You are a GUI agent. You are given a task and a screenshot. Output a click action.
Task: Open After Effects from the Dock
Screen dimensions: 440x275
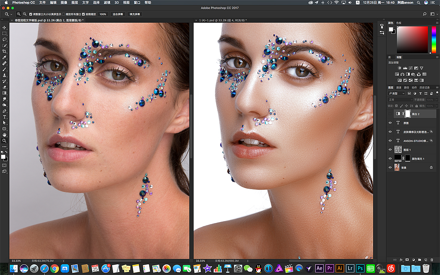[319, 268]
